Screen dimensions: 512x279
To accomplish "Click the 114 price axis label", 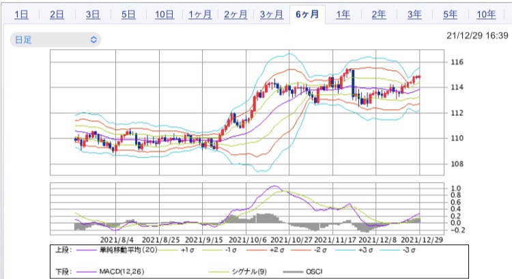I will 457,87.
